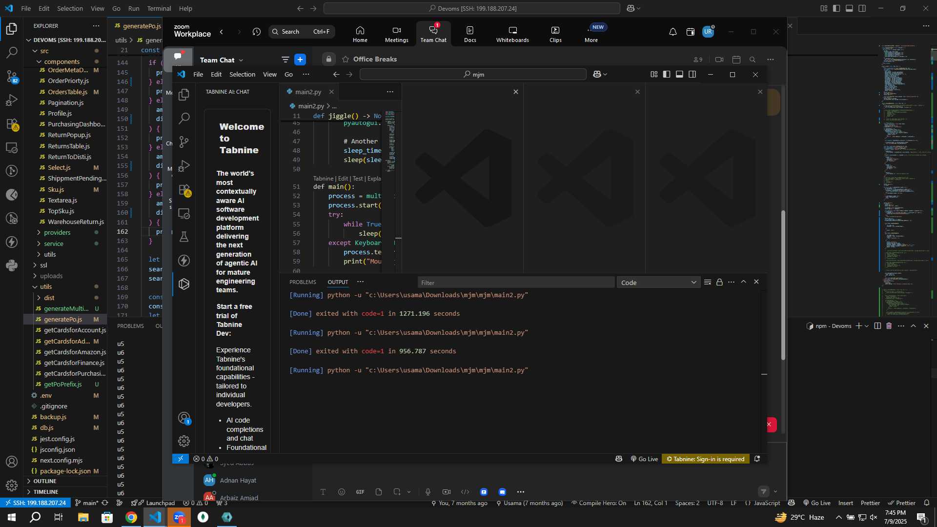Insert an emoji in the Zoom chat composer
The width and height of the screenshot is (937, 527).
tap(342, 492)
